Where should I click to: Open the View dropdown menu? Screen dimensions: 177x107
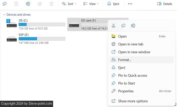click(x=91, y=4)
